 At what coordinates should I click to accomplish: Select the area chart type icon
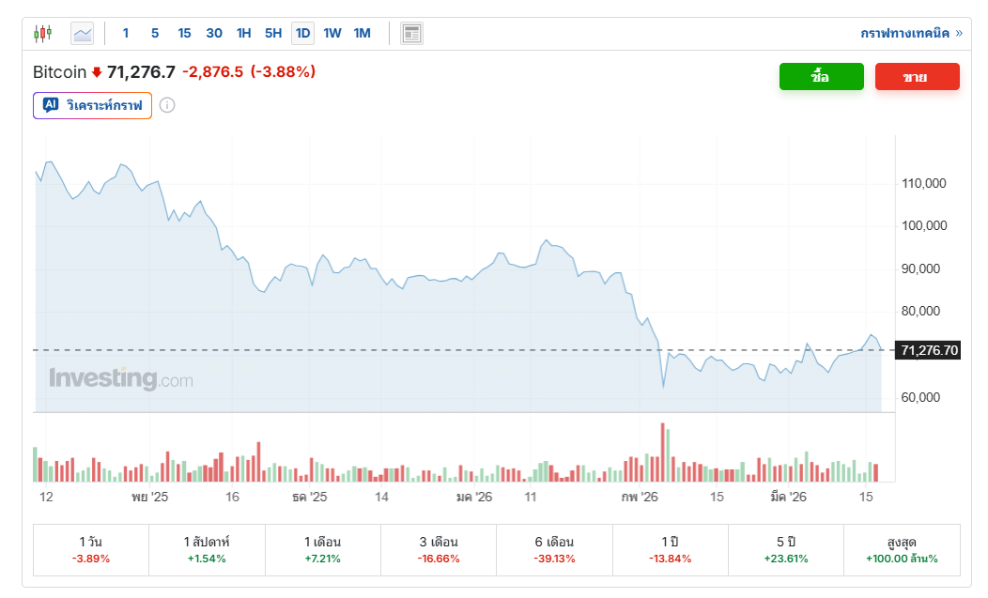[83, 34]
